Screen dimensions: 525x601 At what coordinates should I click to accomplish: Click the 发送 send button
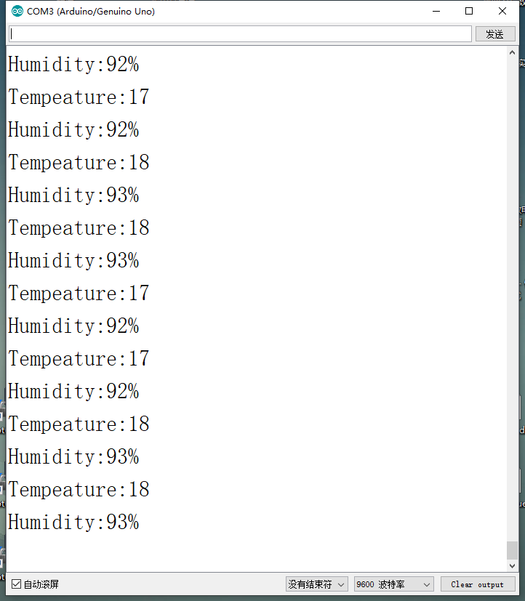(495, 34)
